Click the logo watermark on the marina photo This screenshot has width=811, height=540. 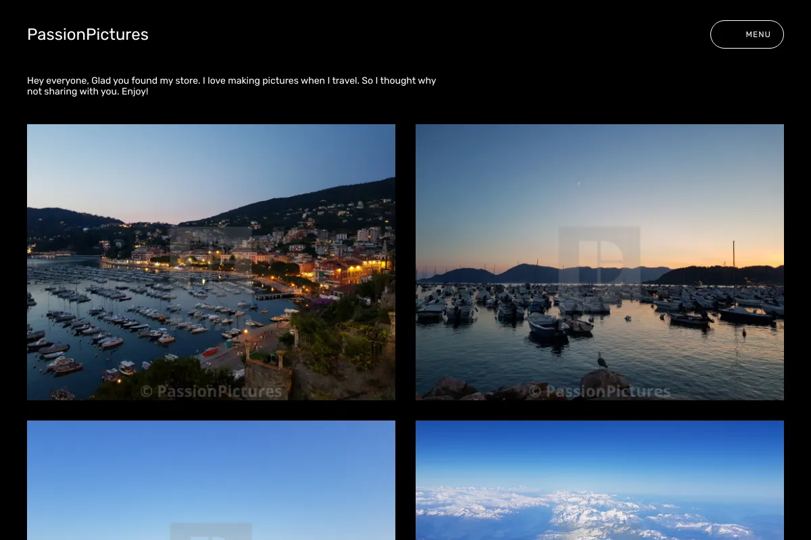[x=211, y=250]
